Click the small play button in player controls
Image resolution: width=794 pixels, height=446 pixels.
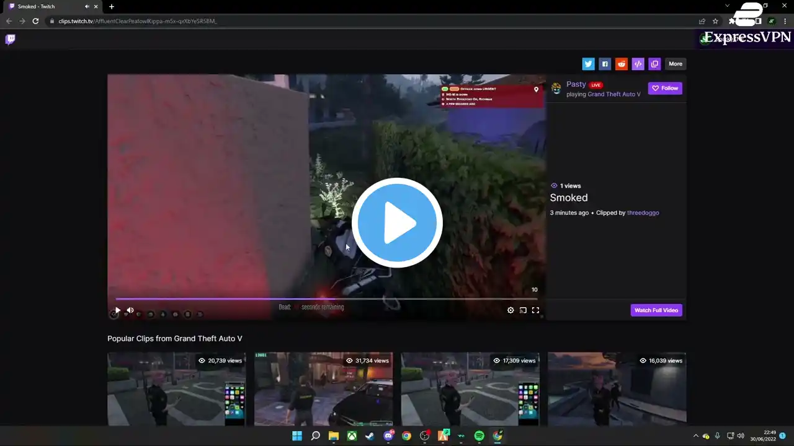click(x=118, y=310)
